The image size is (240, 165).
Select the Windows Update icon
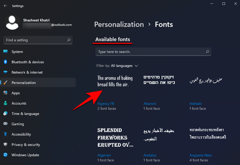(x=6, y=155)
